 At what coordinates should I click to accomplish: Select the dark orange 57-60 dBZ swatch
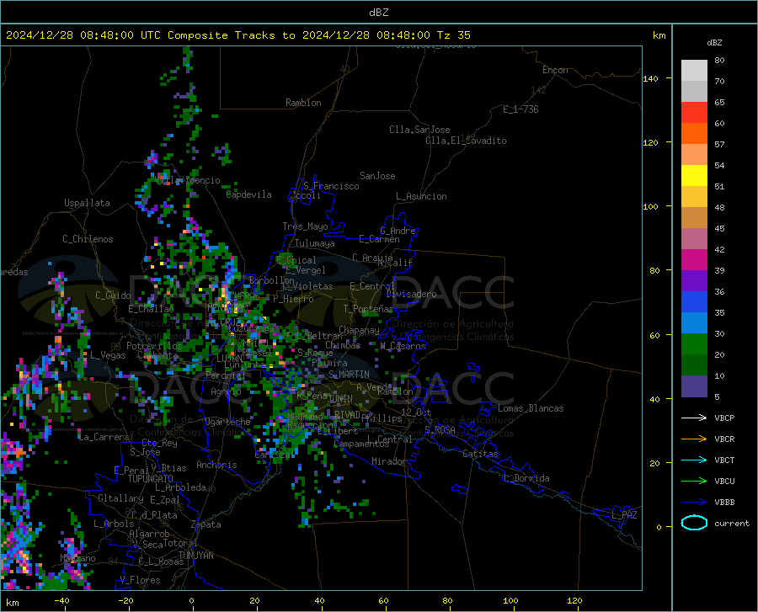click(694, 134)
